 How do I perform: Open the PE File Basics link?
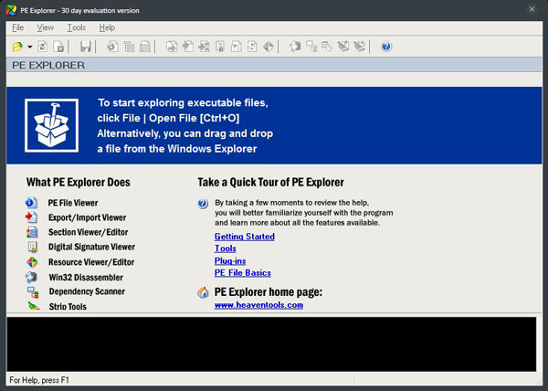point(243,273)
